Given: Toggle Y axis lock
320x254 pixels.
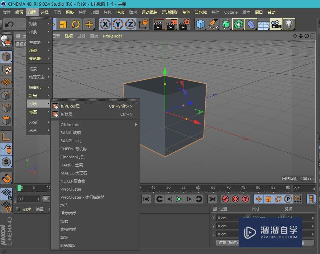Looking at the screenshot, I should tap(118, 24).
